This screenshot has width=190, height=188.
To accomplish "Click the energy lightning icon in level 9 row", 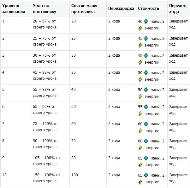I will click(x=140, y=165).
